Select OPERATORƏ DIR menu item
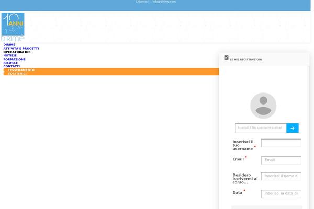Viewport: 314px width, 209px height. click(x=17, y=52)
